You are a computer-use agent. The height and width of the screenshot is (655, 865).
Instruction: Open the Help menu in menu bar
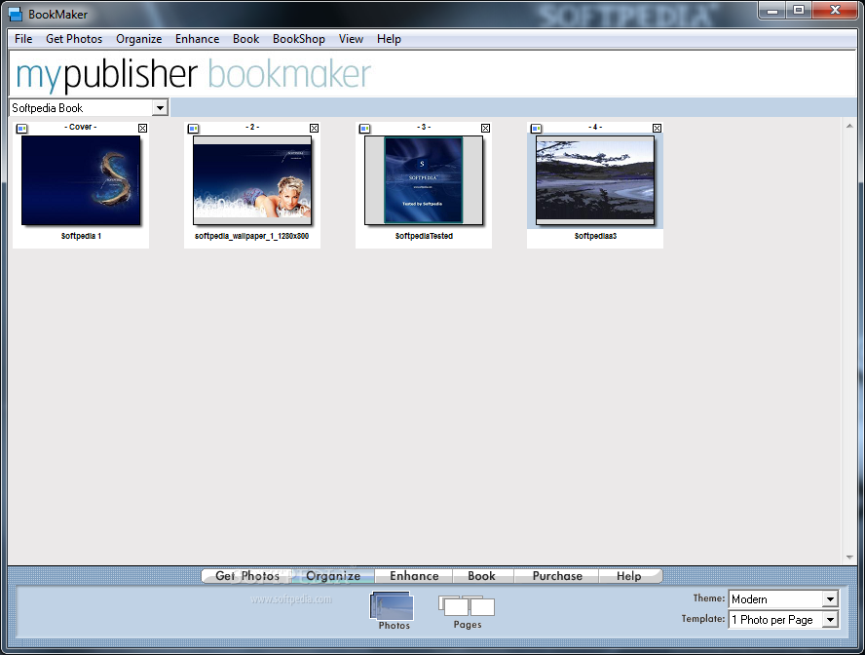point(389,39)
